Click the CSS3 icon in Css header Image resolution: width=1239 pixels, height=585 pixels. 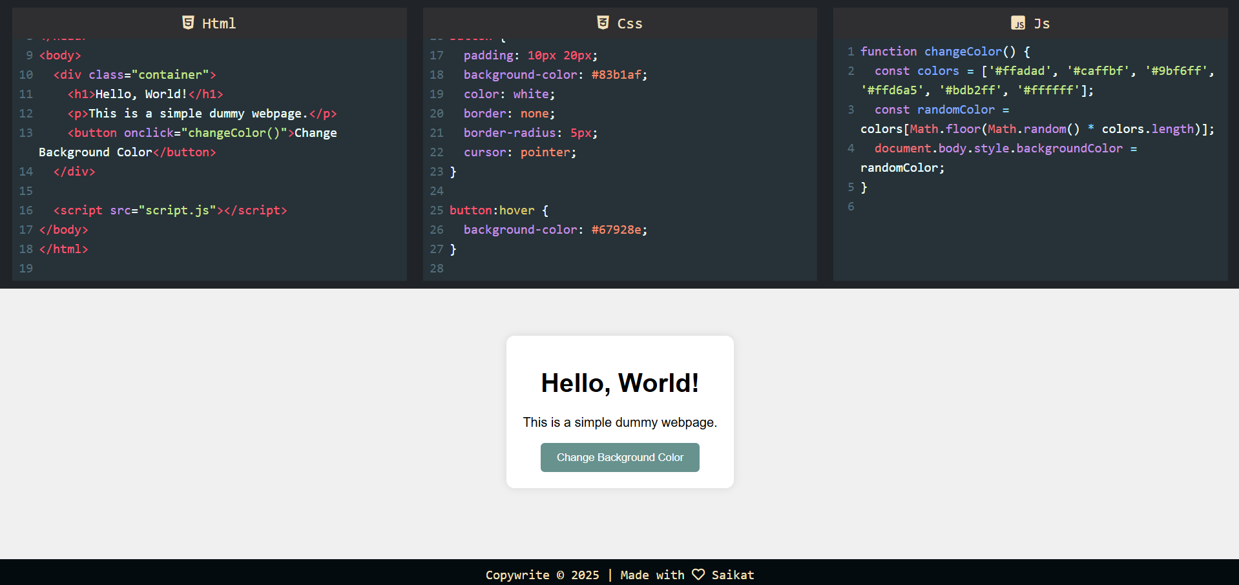(603, 23)
